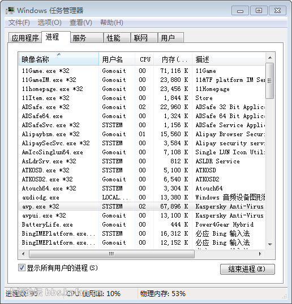Select process 11GameIM.exe *32
Screen dimensions: 292x304
pos(141,80)
